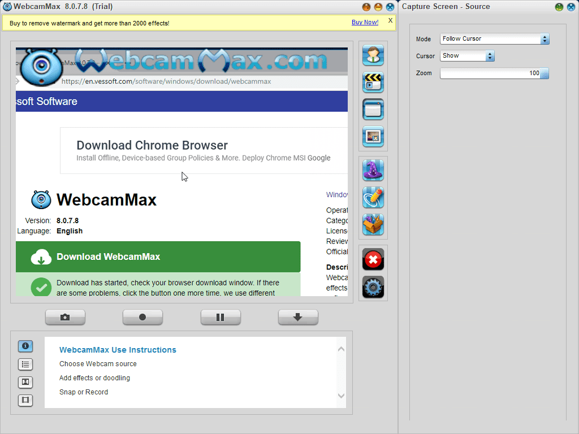Select the picture source icon
Screen dimensions: 579x434
(373, 137)
